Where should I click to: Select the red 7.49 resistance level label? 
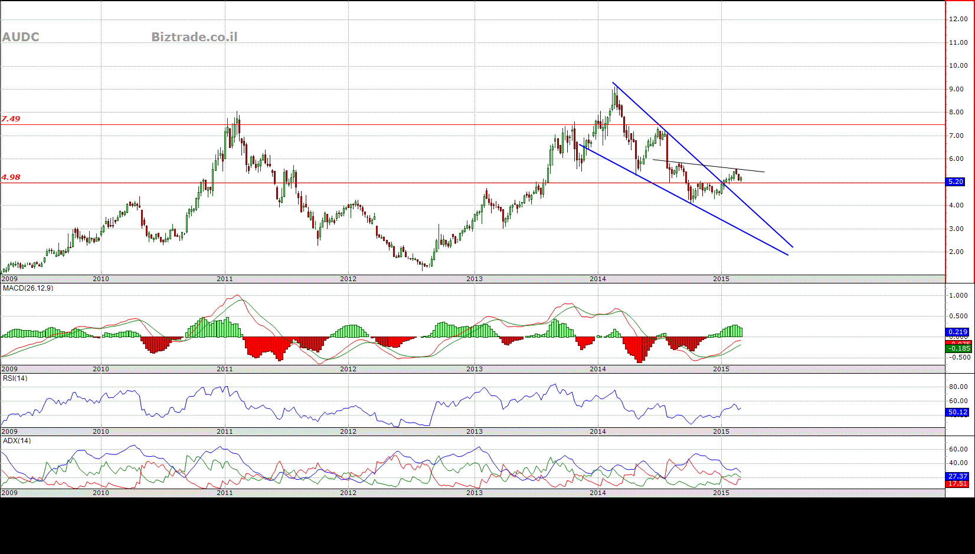coord(11,118)
